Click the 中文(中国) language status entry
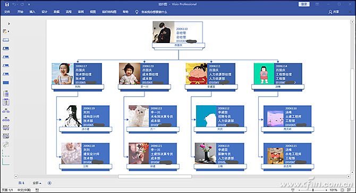356x193 pixels. [x=24, y=190]
